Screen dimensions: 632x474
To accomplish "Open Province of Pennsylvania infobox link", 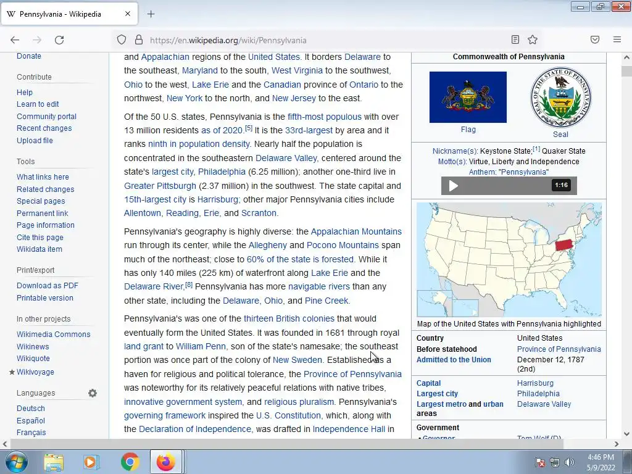I will [x=559, y=349].
